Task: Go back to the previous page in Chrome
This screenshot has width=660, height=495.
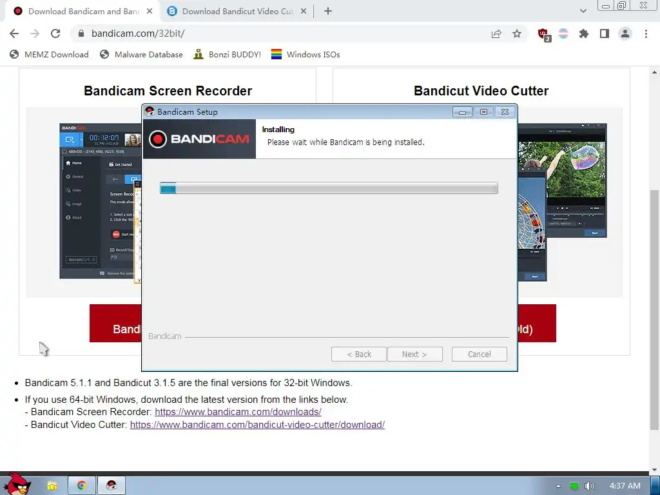Action: pos(14,34)
